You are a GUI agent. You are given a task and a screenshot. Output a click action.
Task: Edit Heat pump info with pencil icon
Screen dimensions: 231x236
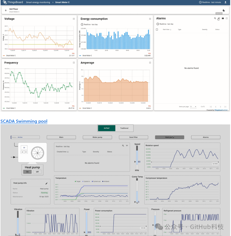pyautogui.click(x=47, y=183)
